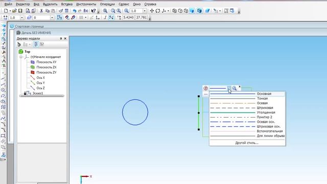Image resolution: width=327 pixels, height=184 pixels.
Task: Cut selection with the scissors icon
Action: point(41,11)
